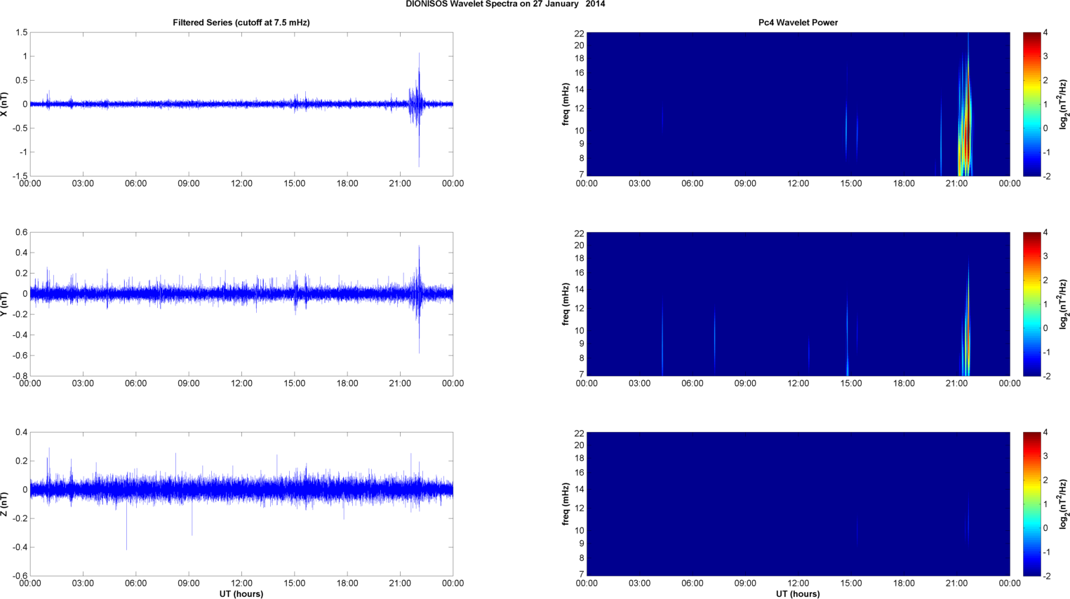Screen dimensions: 1070x599
Task: Click the 22:00 burst in Y time series
Action: pos(419,298)
